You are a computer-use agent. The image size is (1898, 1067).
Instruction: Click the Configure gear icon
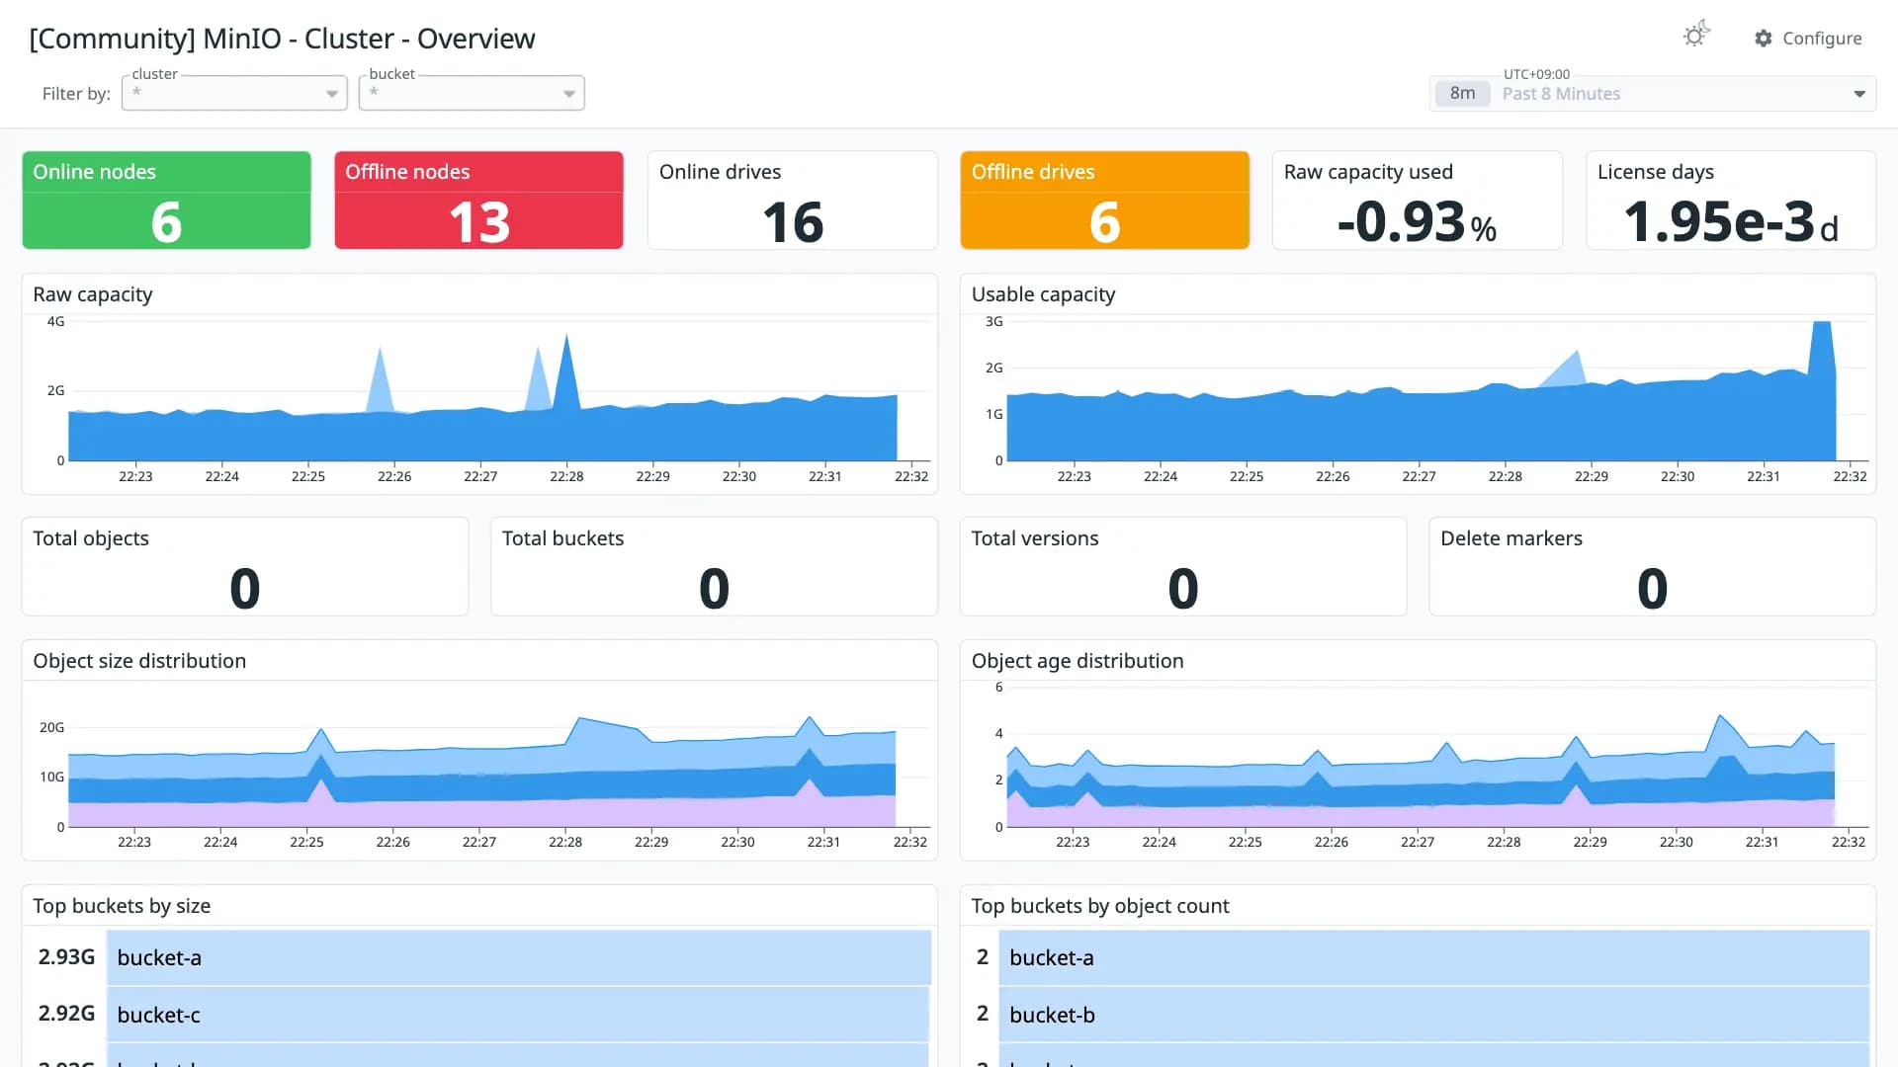(1764, 38)
